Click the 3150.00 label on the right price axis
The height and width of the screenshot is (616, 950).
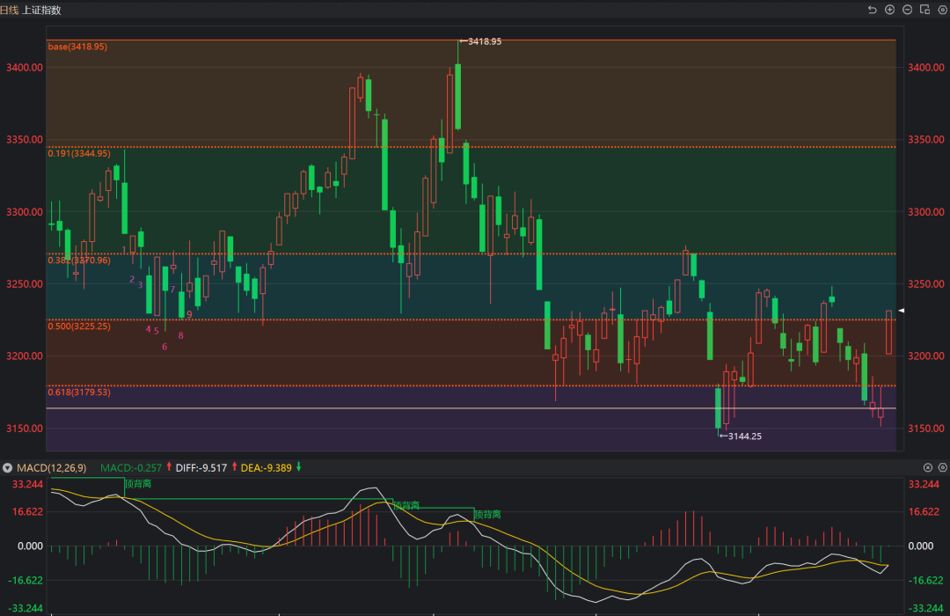pos(925,428)
